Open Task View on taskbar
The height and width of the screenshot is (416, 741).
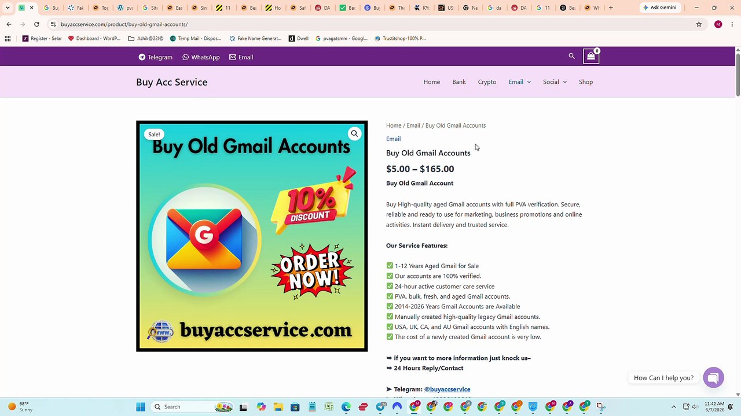tap(243, 407)
